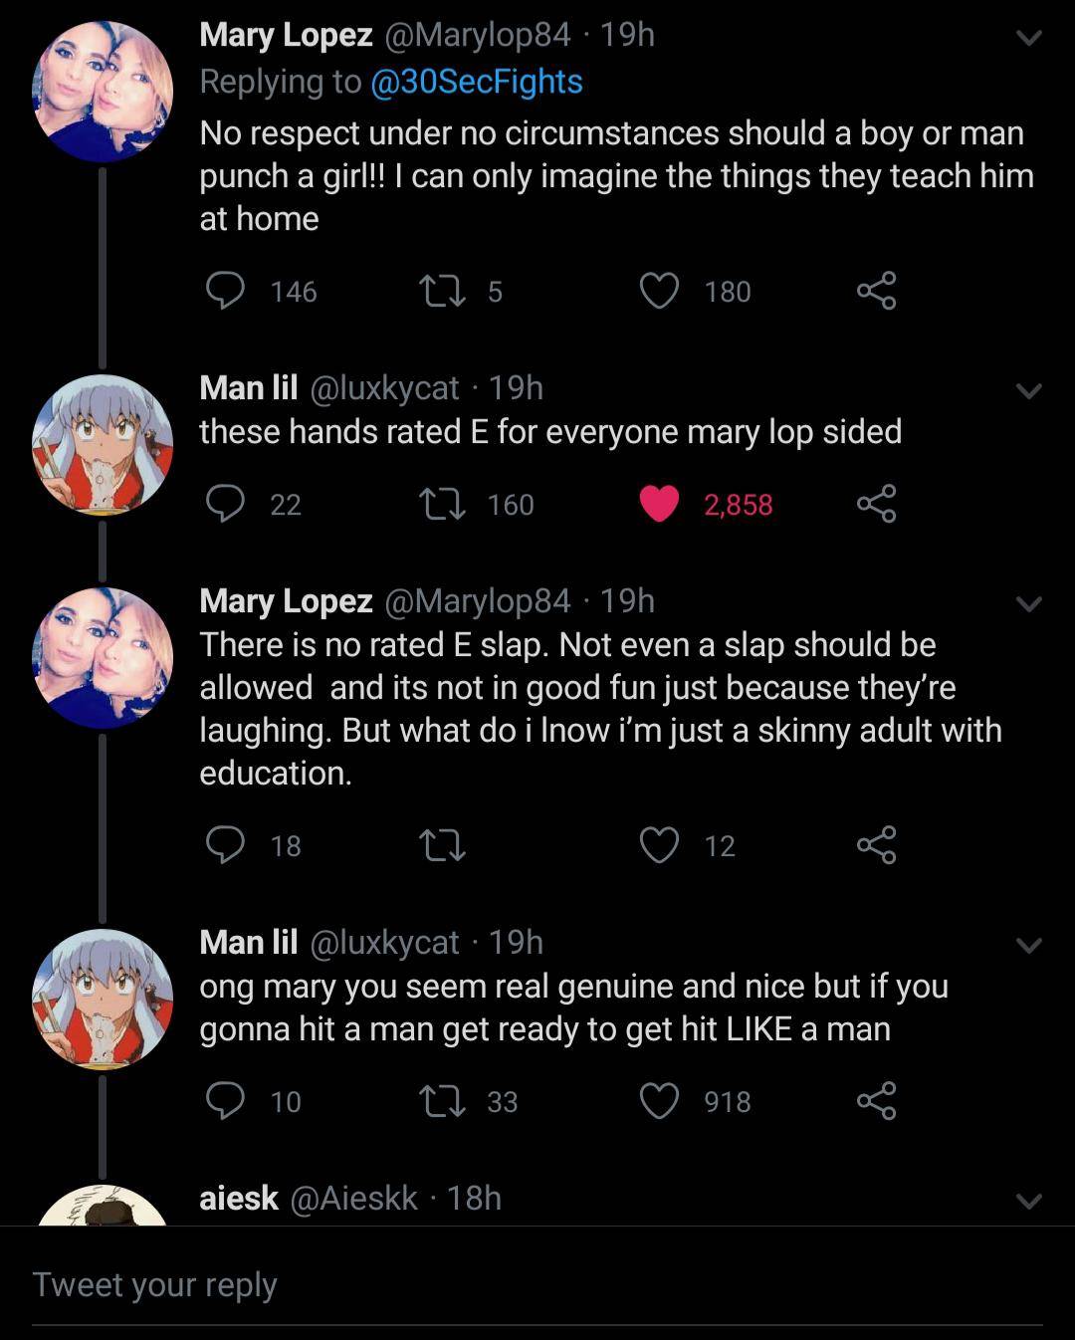1075x1340 pixels.
Task: Open the options chevron on Mary Lopez's first tweet
Action: point(1028,38)
